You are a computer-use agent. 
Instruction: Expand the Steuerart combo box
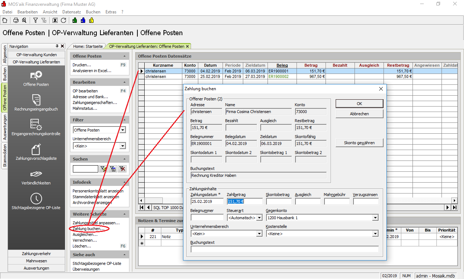260,218
